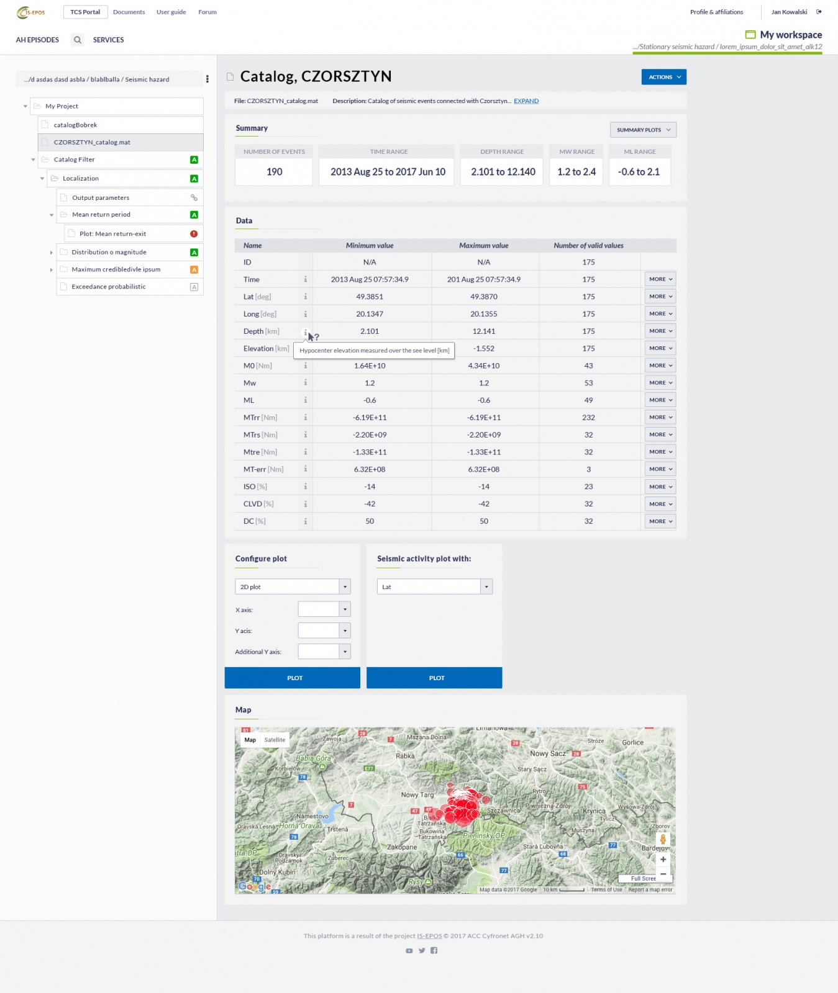Open the three-dot menu in sidebar breadcrumb
Image resolution: width=838 pixels, height=993 pixels.
click(207, 79)
